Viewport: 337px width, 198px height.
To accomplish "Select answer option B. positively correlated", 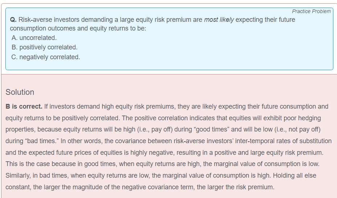I will click(x=45, y=47).
